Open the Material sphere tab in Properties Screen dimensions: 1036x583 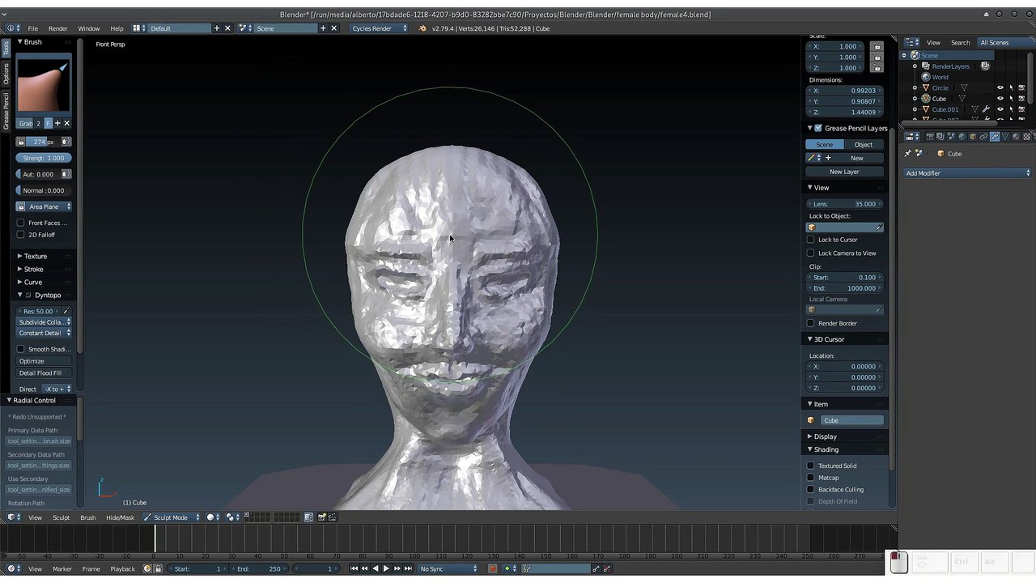[x=1016, y=136]
